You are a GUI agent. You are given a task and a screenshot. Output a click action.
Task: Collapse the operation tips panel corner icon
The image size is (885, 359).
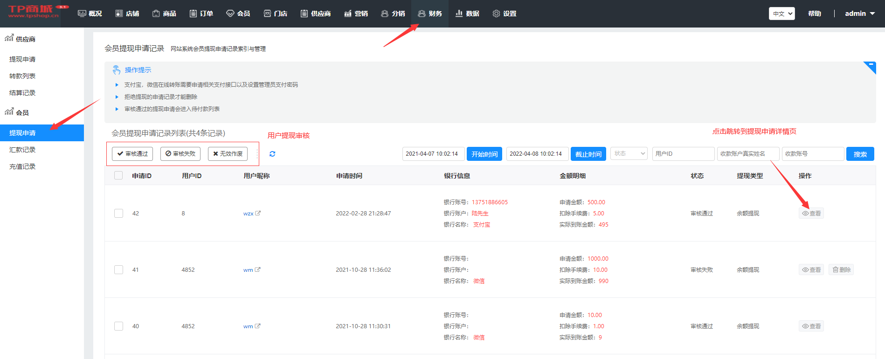click(870, 66)
